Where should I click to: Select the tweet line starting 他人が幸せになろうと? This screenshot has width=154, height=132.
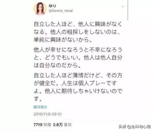[x=78, y=50]
